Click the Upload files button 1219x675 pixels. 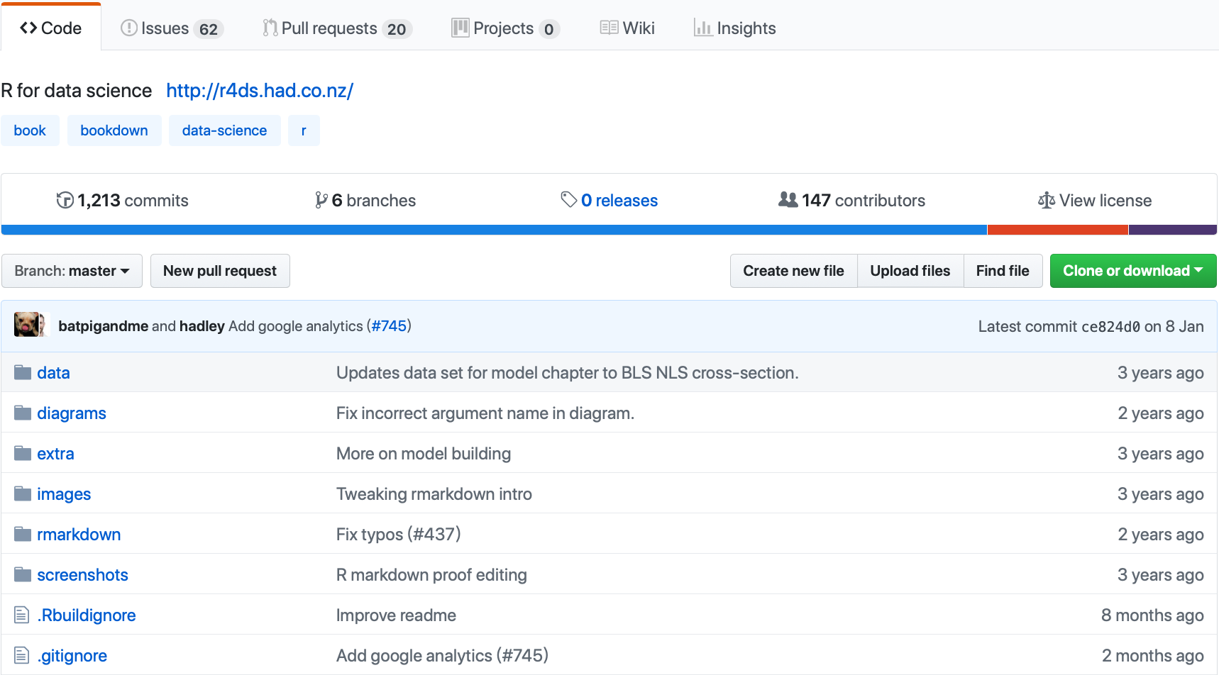[910, 271]
